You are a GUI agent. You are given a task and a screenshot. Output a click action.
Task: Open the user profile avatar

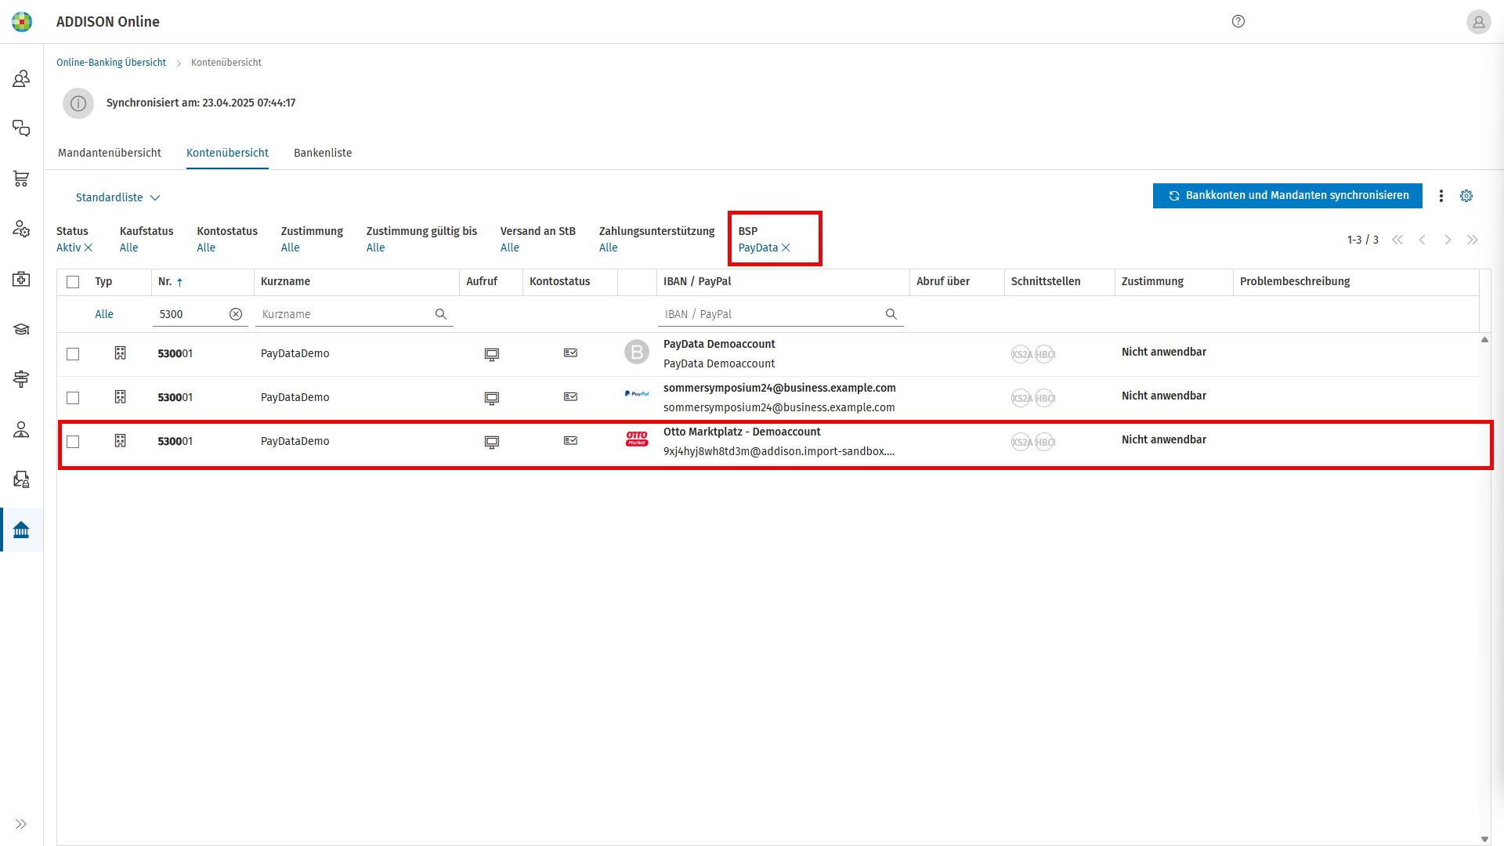point(1478,22)
